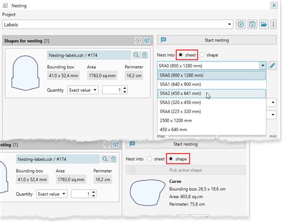Click the max–min slider handle

(216, 137)
